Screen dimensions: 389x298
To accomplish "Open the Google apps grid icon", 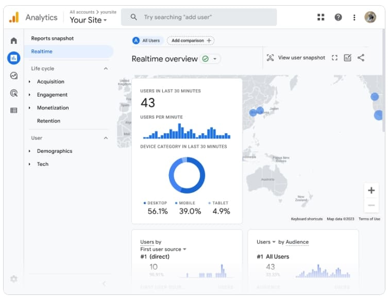I will click(x=321, y=17).
